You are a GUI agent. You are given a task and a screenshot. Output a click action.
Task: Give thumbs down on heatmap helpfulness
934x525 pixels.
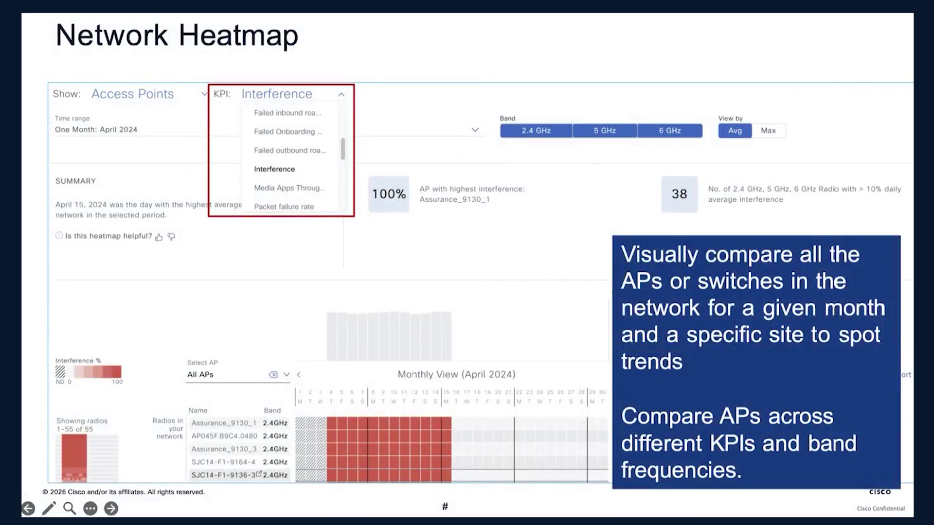coord(171,237)
